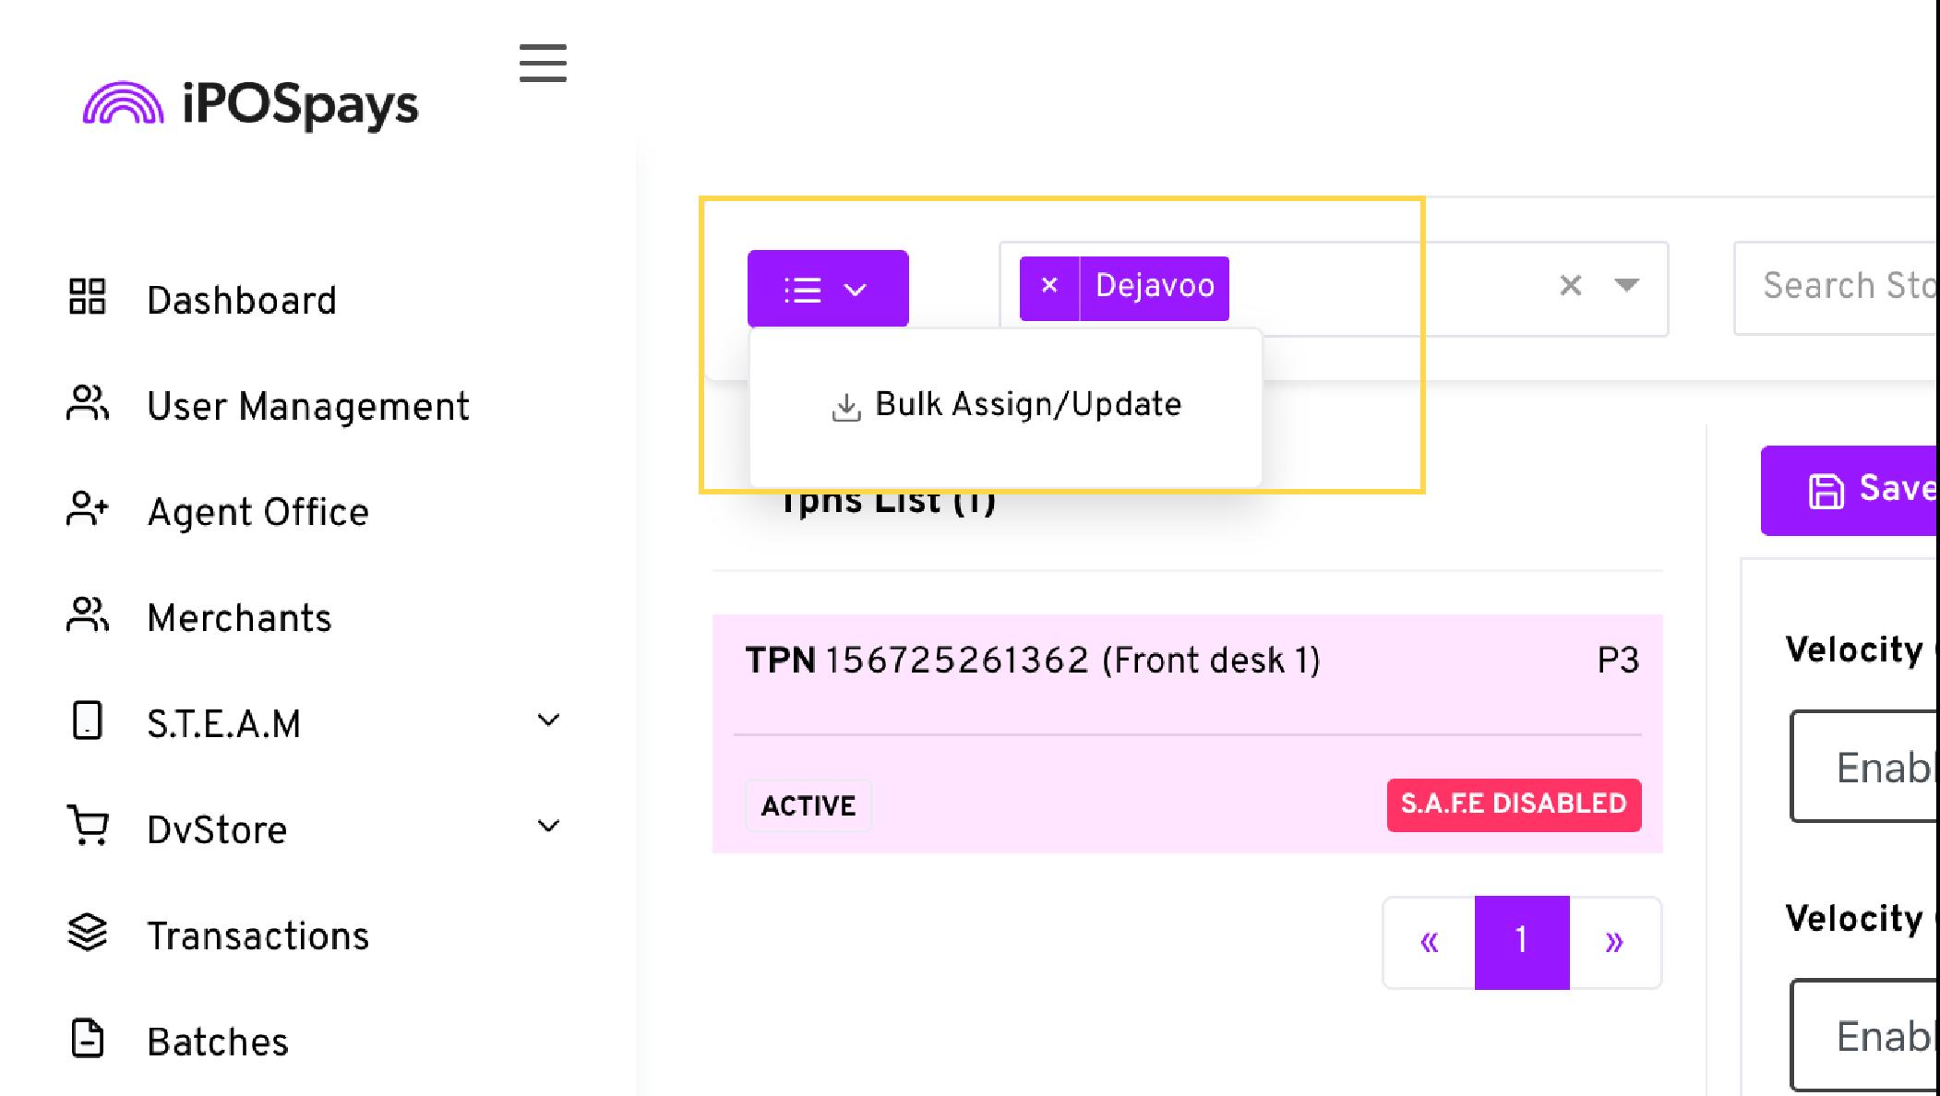The image size is (1940, 1096).
Task: Click the Batches document icon
Action: [x=88, y=1039]
